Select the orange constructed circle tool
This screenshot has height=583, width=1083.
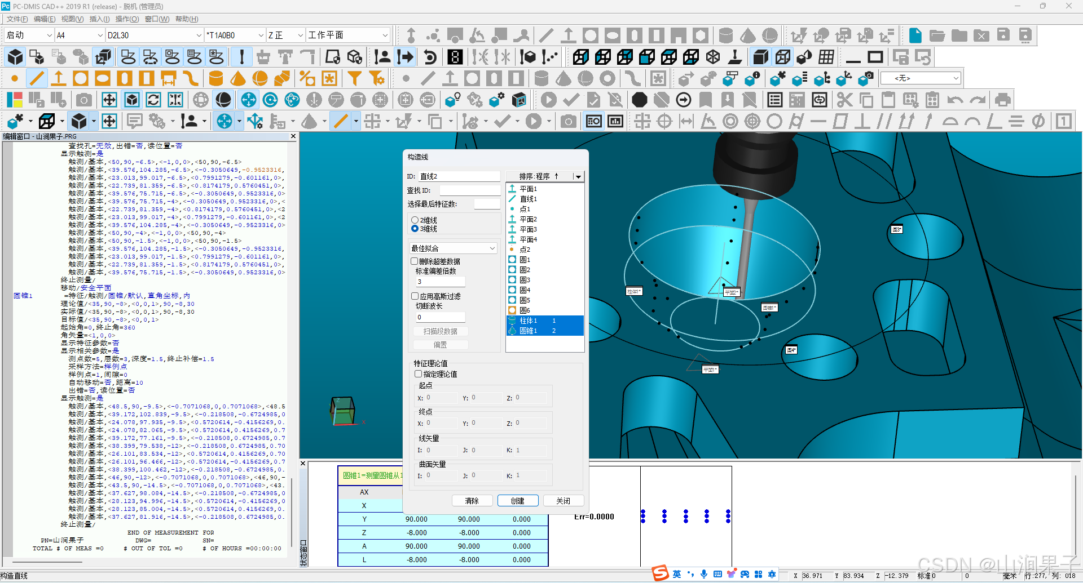click(x=81, y=78)
